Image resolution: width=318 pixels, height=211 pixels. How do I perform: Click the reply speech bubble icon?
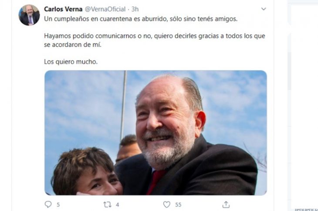48,204
